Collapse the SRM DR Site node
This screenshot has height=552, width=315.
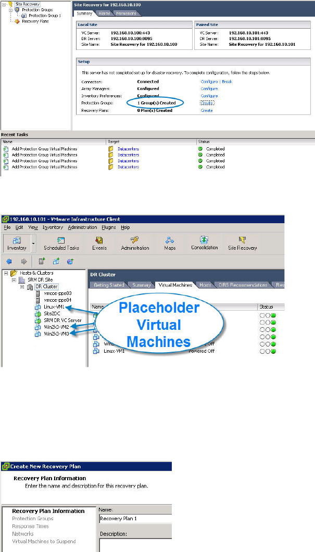[x=14, y=280]
